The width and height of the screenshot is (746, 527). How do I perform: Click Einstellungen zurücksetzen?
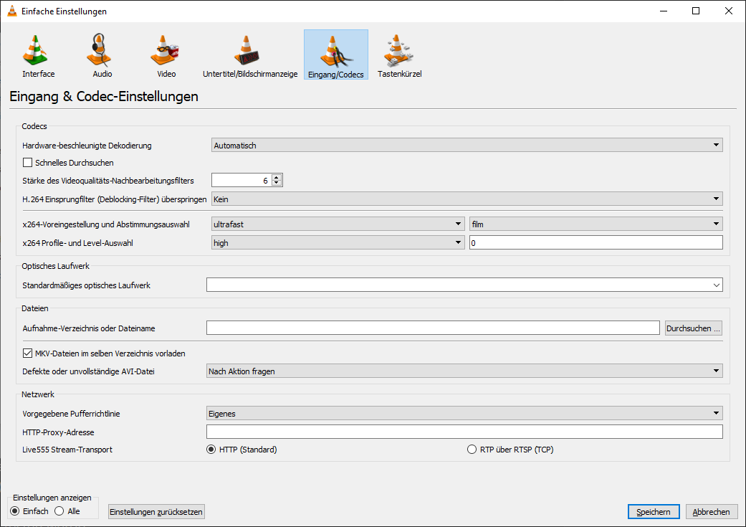point(156,511)
